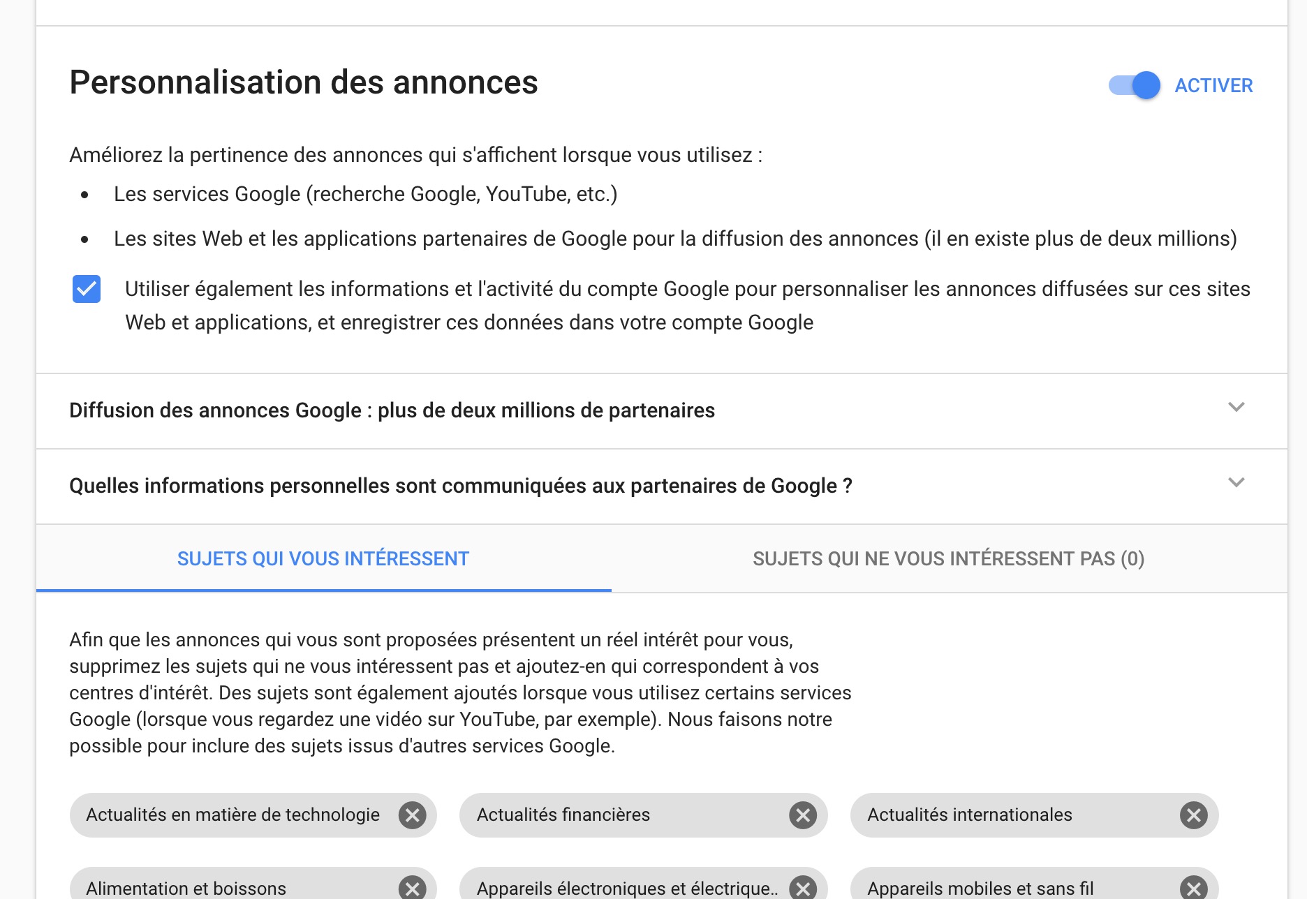Select the Actualités financières chip

pyautogui.click(x=563, y=815)
